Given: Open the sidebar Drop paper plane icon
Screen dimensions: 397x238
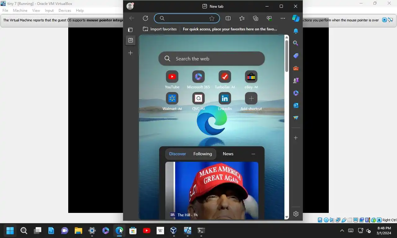Looking at the screenshot, I should coord(296,118).
